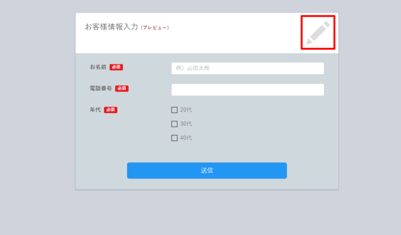Click the 30代 option label text

(x=186, y=124)
